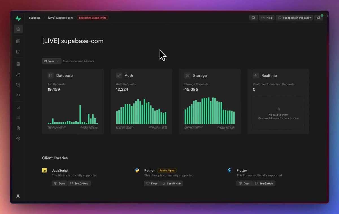Screen dimensions: 339x214
Task: Click the notifications bell icon
Action: (318, 17)
